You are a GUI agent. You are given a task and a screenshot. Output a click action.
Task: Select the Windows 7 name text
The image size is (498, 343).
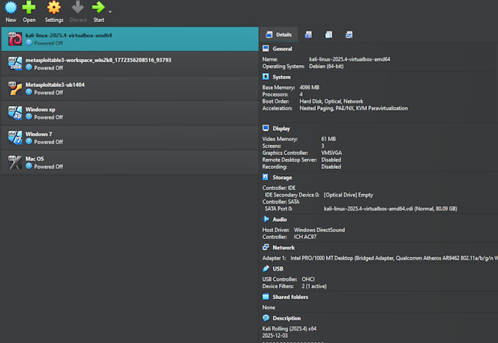[x=39, y=135]
